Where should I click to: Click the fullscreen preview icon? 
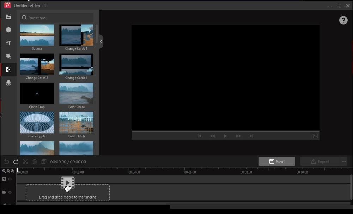(315, 136)
